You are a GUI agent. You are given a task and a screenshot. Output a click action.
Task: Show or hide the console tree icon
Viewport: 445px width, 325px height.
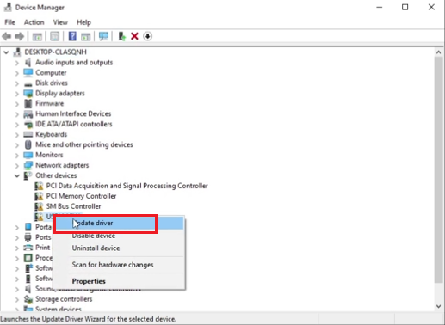coord(37,36)
